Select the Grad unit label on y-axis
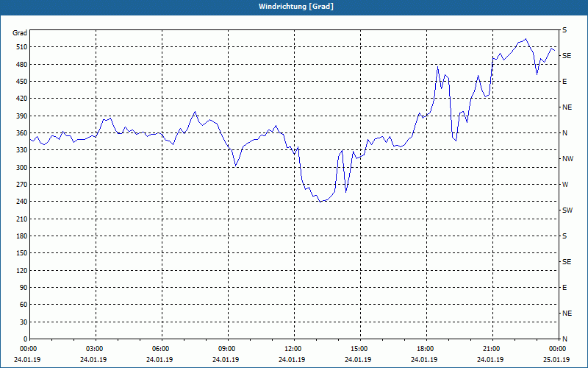 coord(20,33)
